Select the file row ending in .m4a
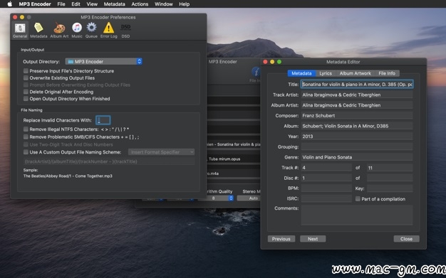 (x=234, y=173)
